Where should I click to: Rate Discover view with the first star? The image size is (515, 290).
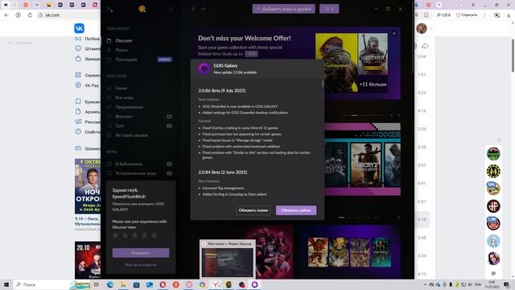[x=116, y=235]
